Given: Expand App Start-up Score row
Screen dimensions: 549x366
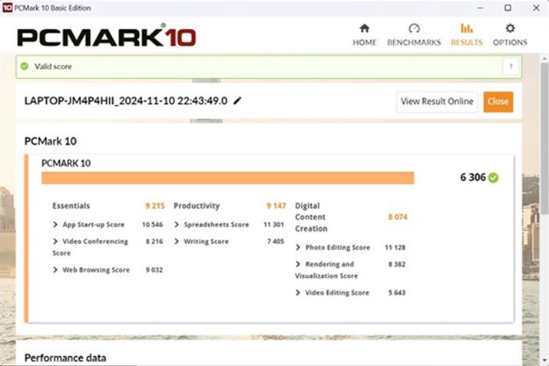Looking at the screenshot, I should point(55,225).
